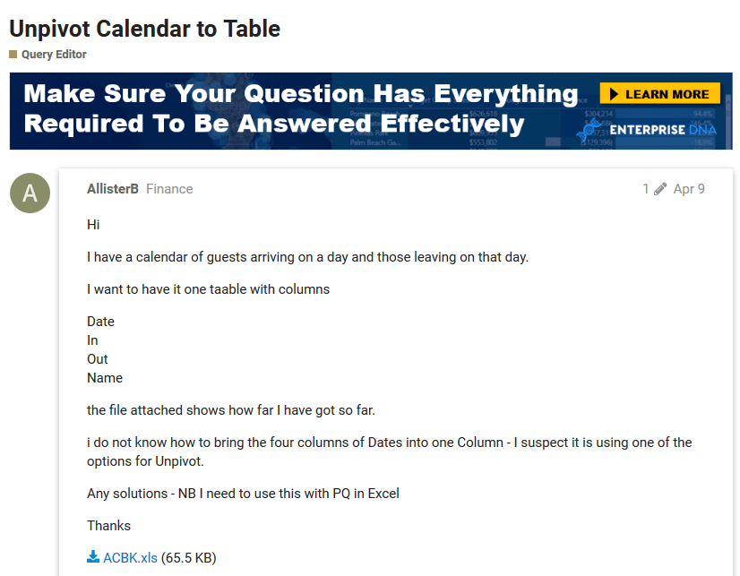Viewport: 740px width, 576px height.
Task: Click the 'Date' line in the column list
Action: coord(100,322)
